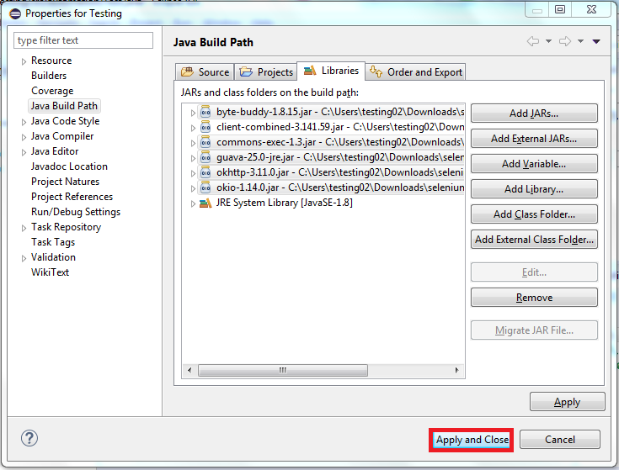Click the guava-25.0-jre.jar file icon

click(205, 157)
